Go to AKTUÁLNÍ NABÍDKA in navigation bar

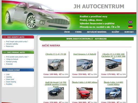(x=96, y=32)
